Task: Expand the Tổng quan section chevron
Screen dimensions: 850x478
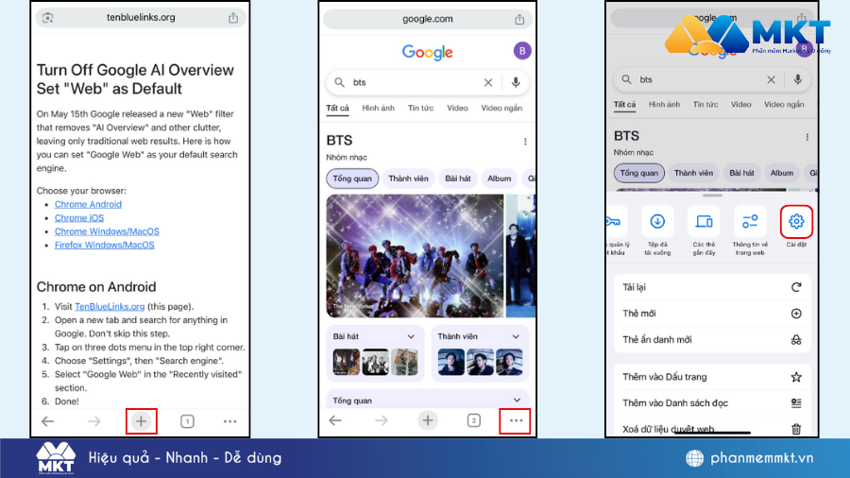Action: [x=517, y=401]
